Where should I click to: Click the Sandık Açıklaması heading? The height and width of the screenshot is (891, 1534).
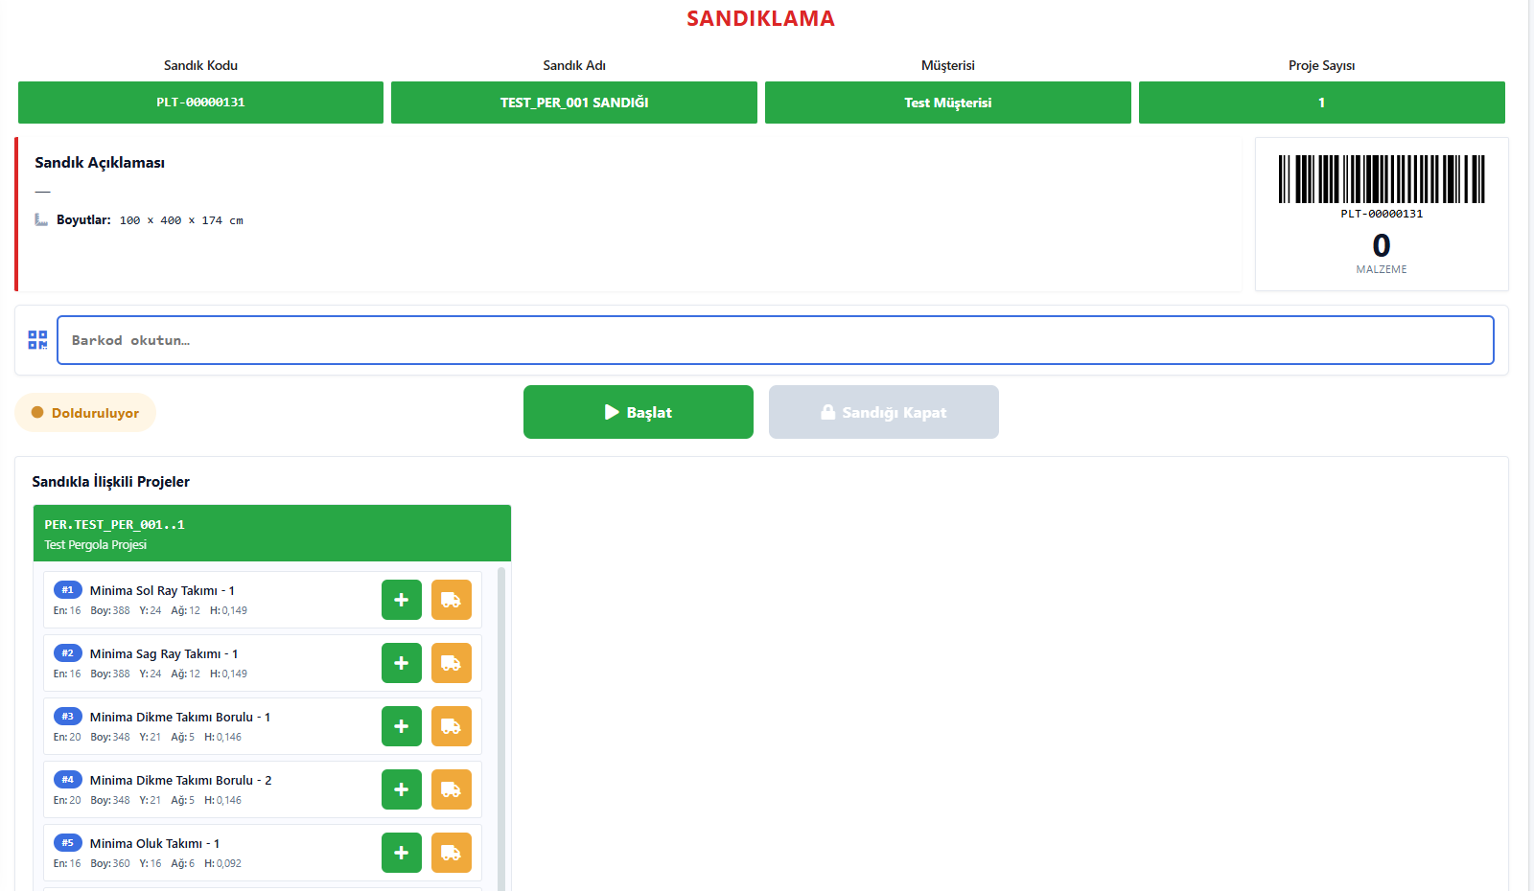[100, 163]
